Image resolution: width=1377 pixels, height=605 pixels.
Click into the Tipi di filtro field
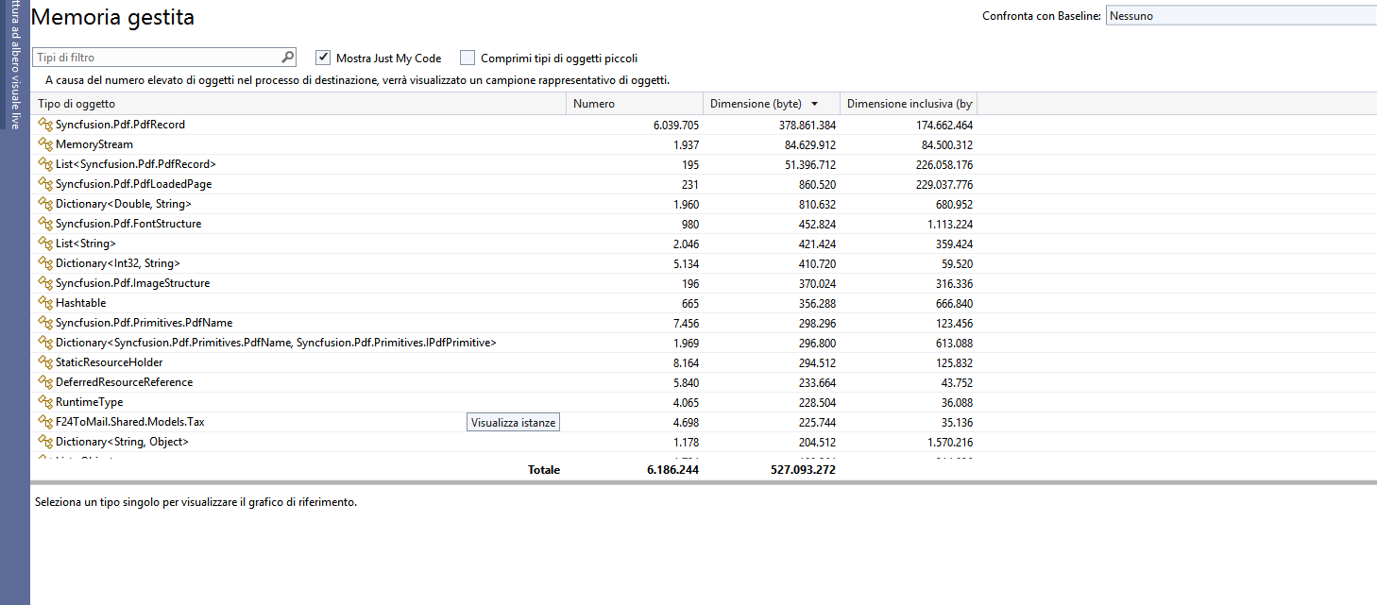(156, 58)
